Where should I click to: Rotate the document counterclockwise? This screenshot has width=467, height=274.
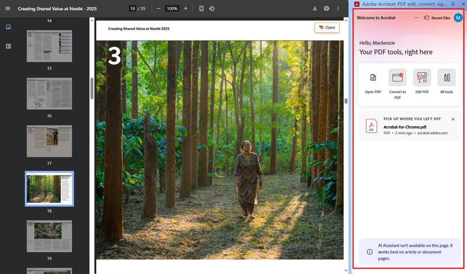(212, 9)
